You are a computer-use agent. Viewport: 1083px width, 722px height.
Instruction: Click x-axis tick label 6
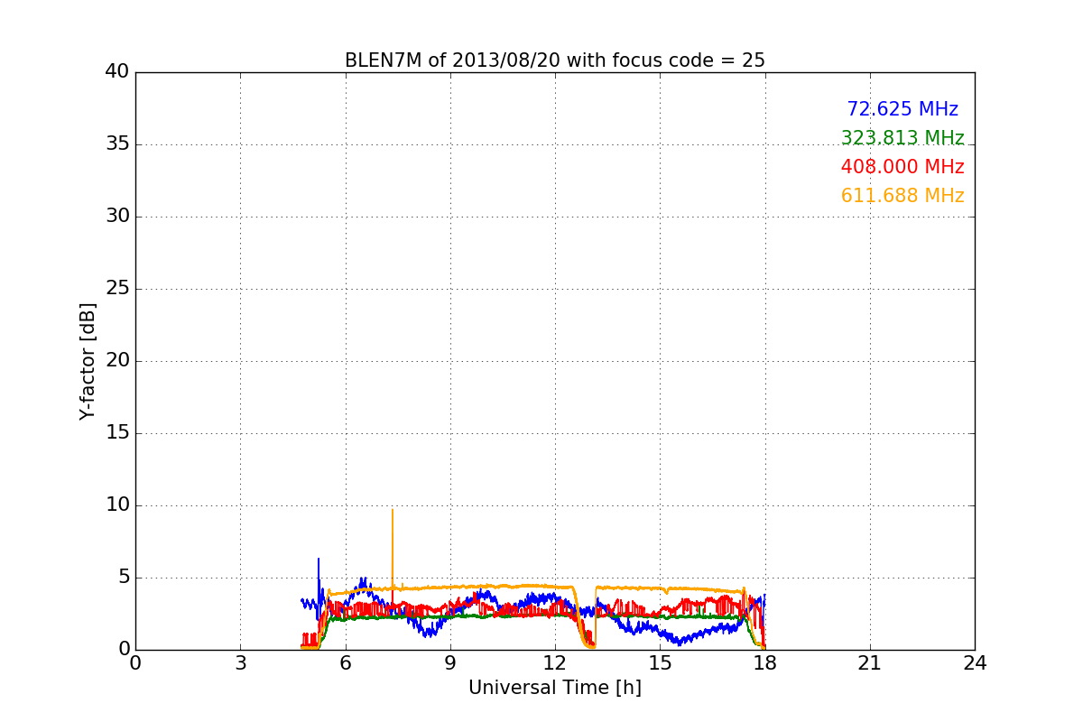pos(345,663)
